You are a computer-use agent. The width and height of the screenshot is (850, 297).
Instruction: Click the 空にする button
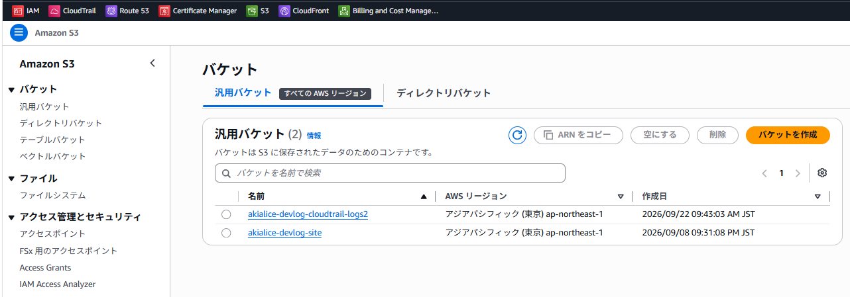coord(660,135)
